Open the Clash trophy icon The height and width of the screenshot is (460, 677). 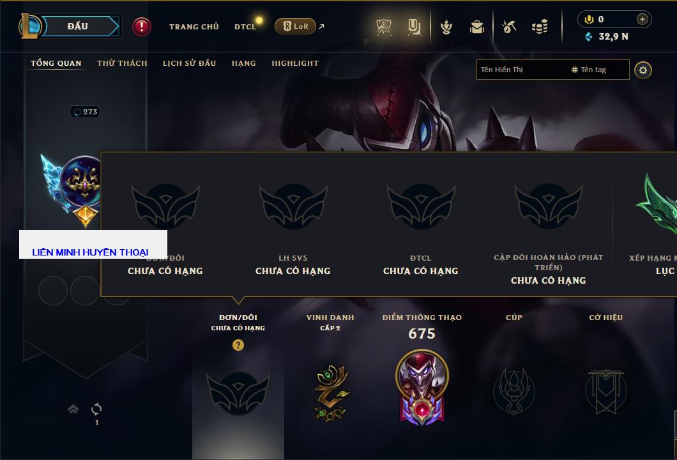pyautogui.click(x=383, y=27)
